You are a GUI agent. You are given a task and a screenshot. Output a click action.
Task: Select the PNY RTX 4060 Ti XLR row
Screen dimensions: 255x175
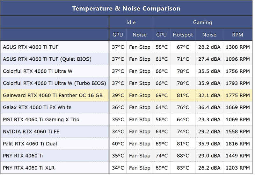(x=126, y=168)
